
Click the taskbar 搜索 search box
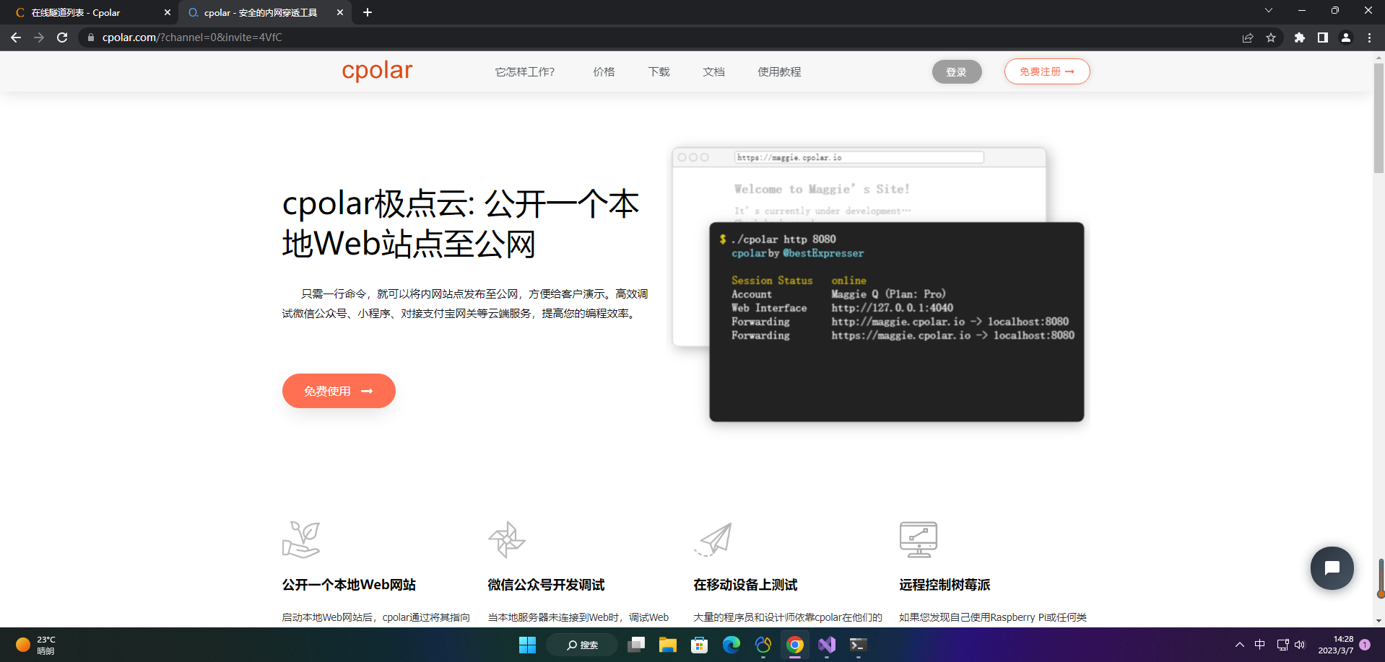(x=582, y=645)
